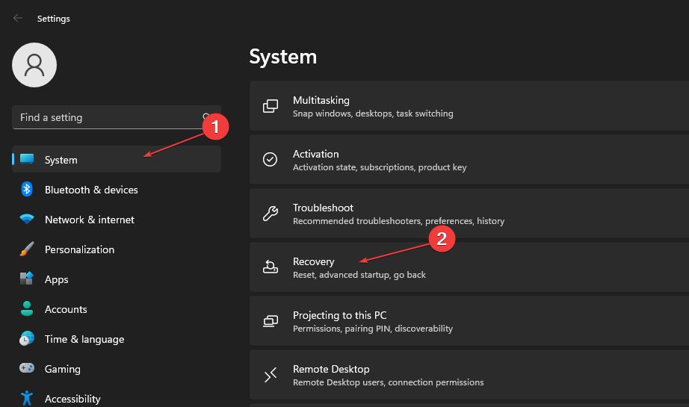Click the Accounts person icon

pyautogui.click(x=27, y=309)
